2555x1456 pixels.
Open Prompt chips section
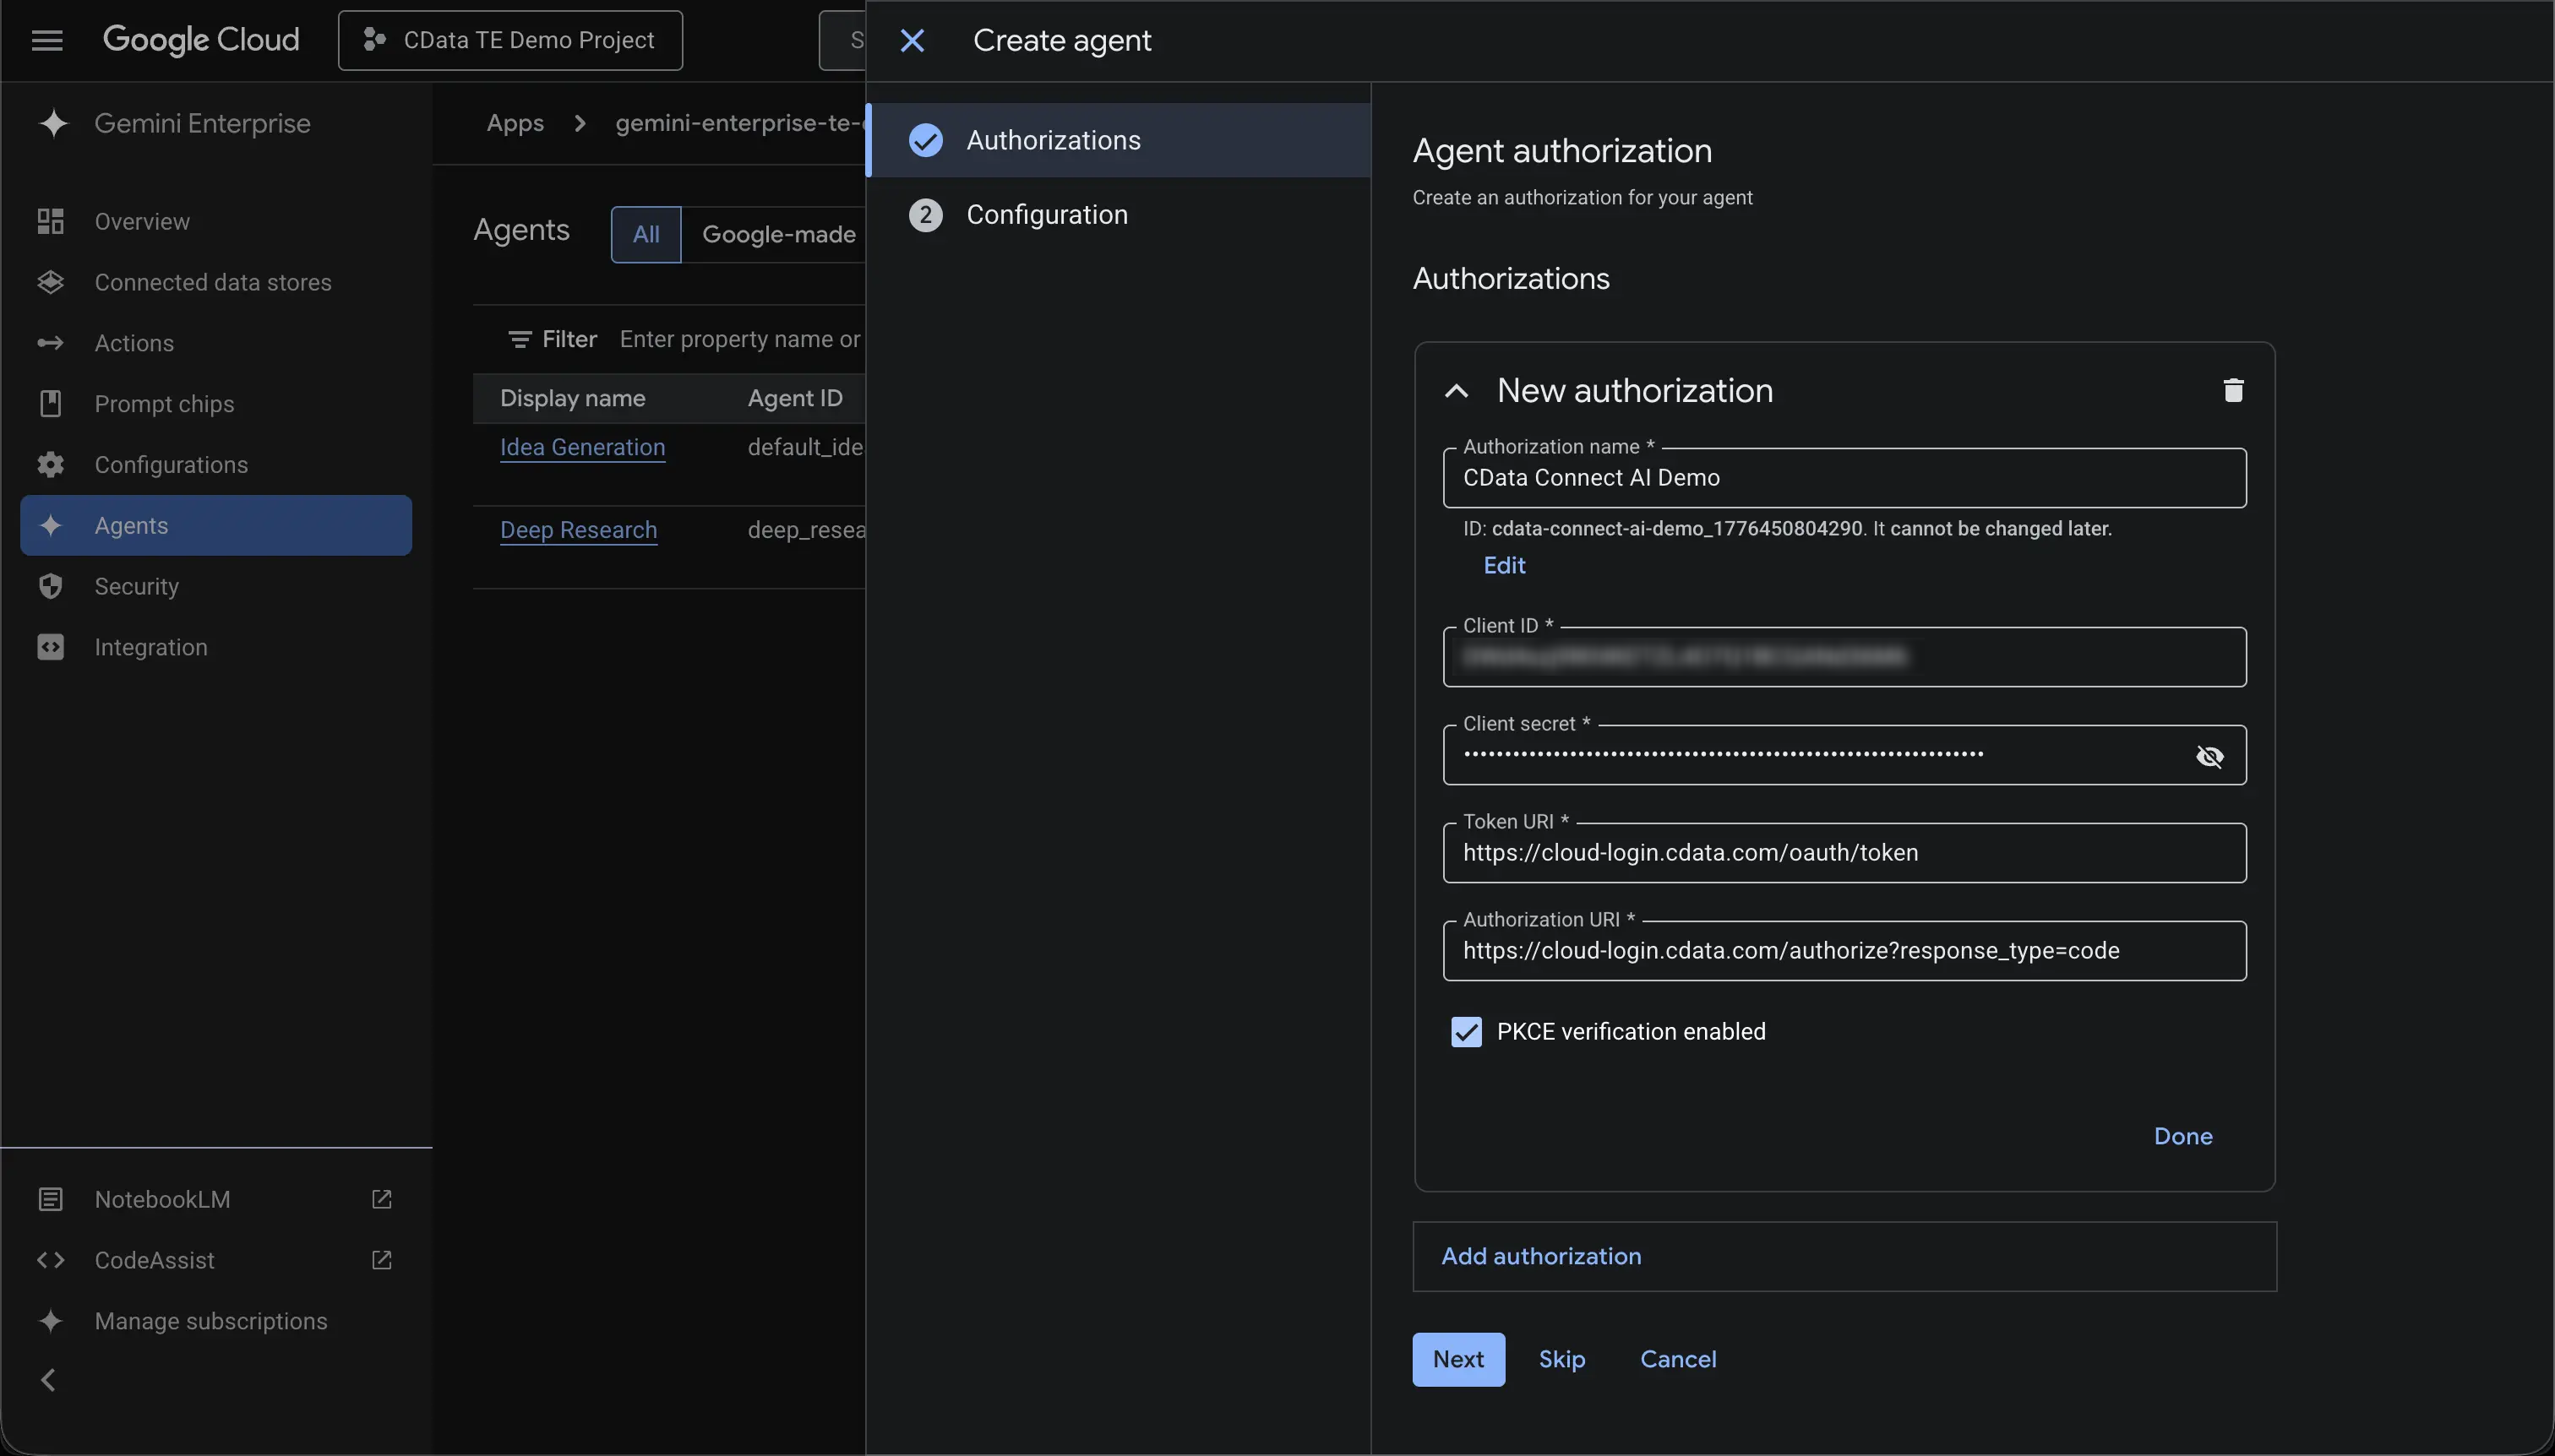click(163, 403)
